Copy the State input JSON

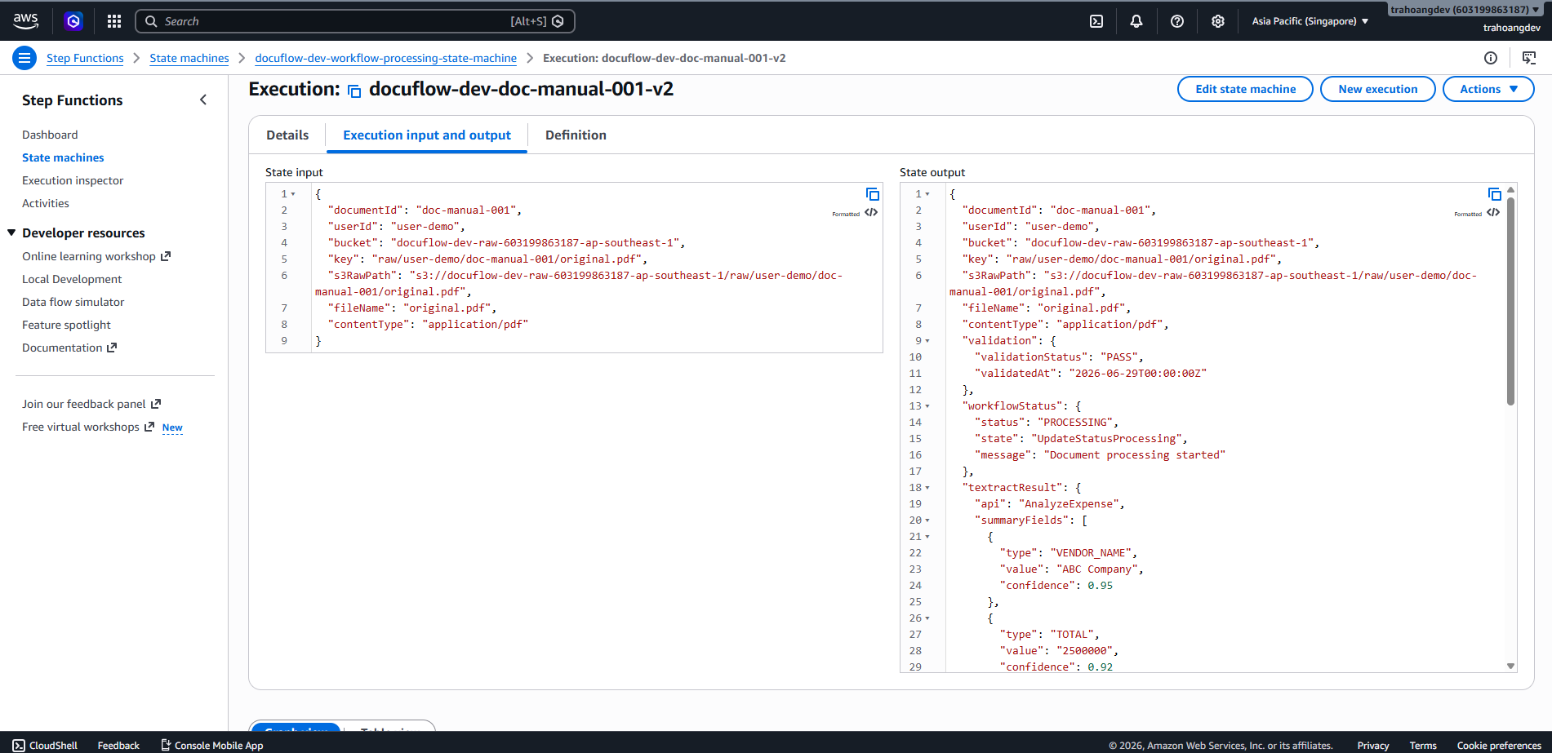coord(872,194)
